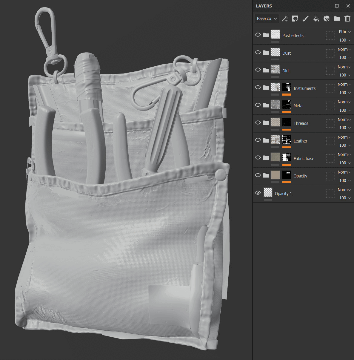Open Pthr blend mode dropdown for Post effects
Image resolution: width=354 pixels, height=360 pixels.
pyautogui.click(x=345, y=32)
